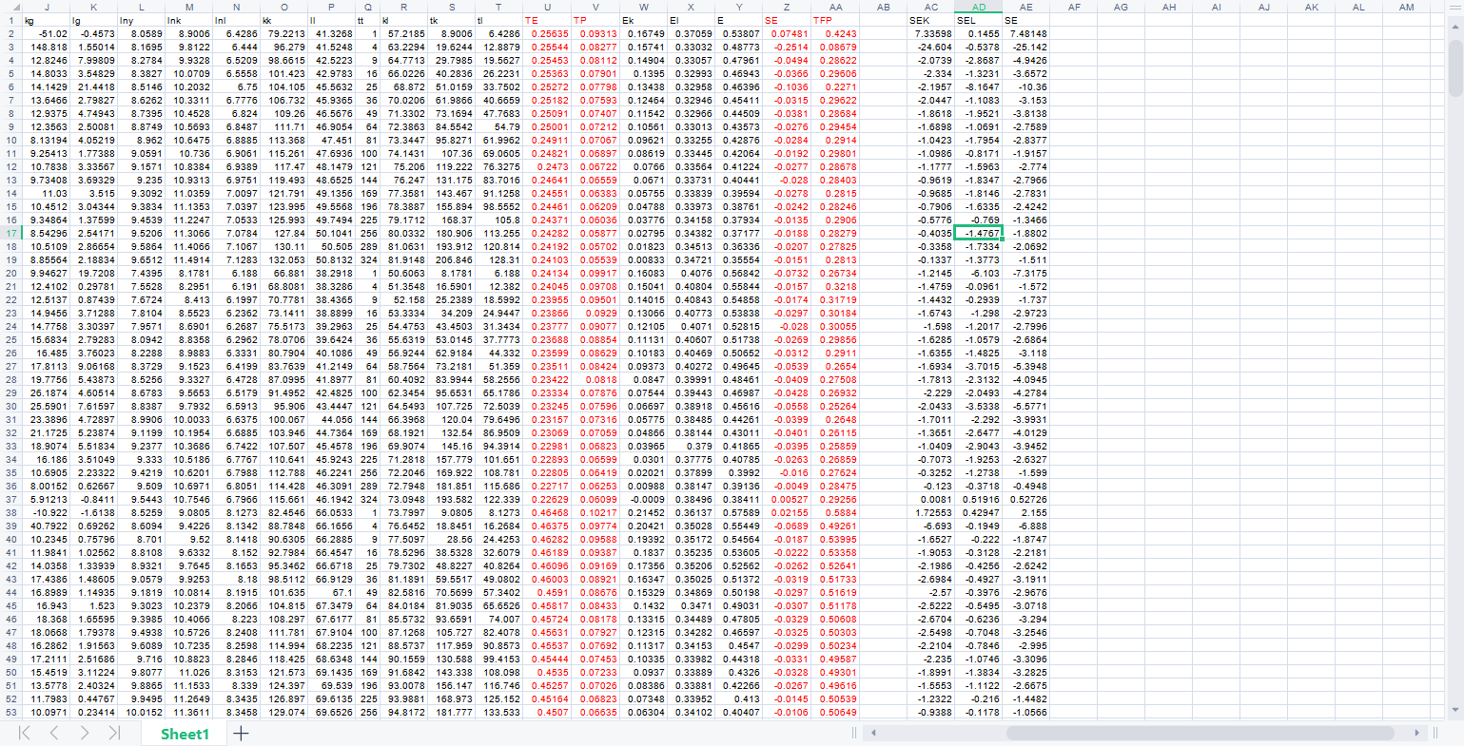
Task: Click the 'SEL' header cell
Action: point(979,20)
